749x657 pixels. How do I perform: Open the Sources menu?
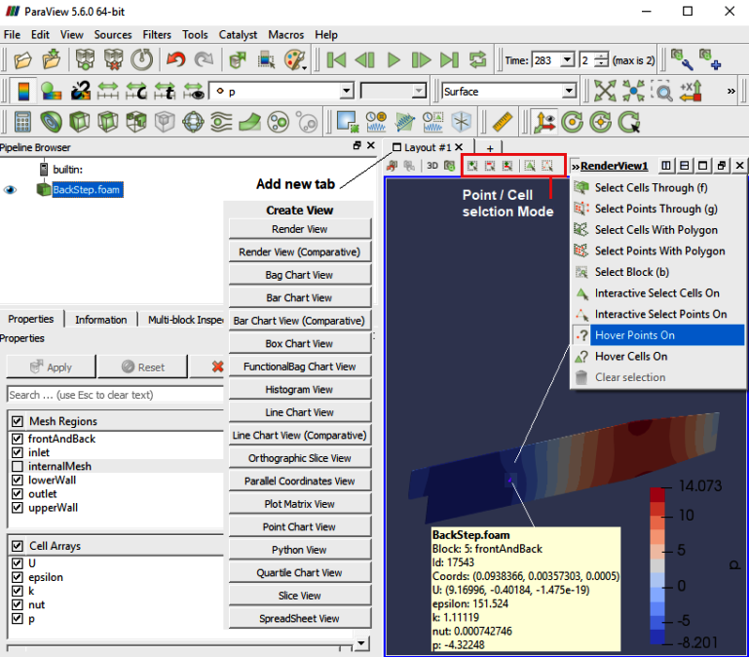pyautogui.click(x=113, y=35)
